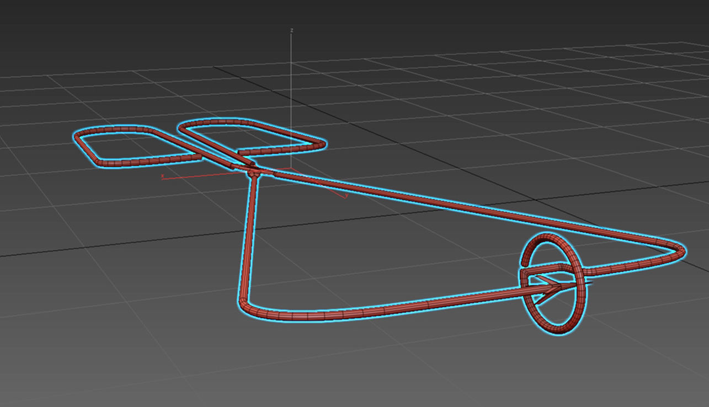Click the spherical joint where the tubes meet
The height and width of the screenshot is (407, 709).
[253, 173]
